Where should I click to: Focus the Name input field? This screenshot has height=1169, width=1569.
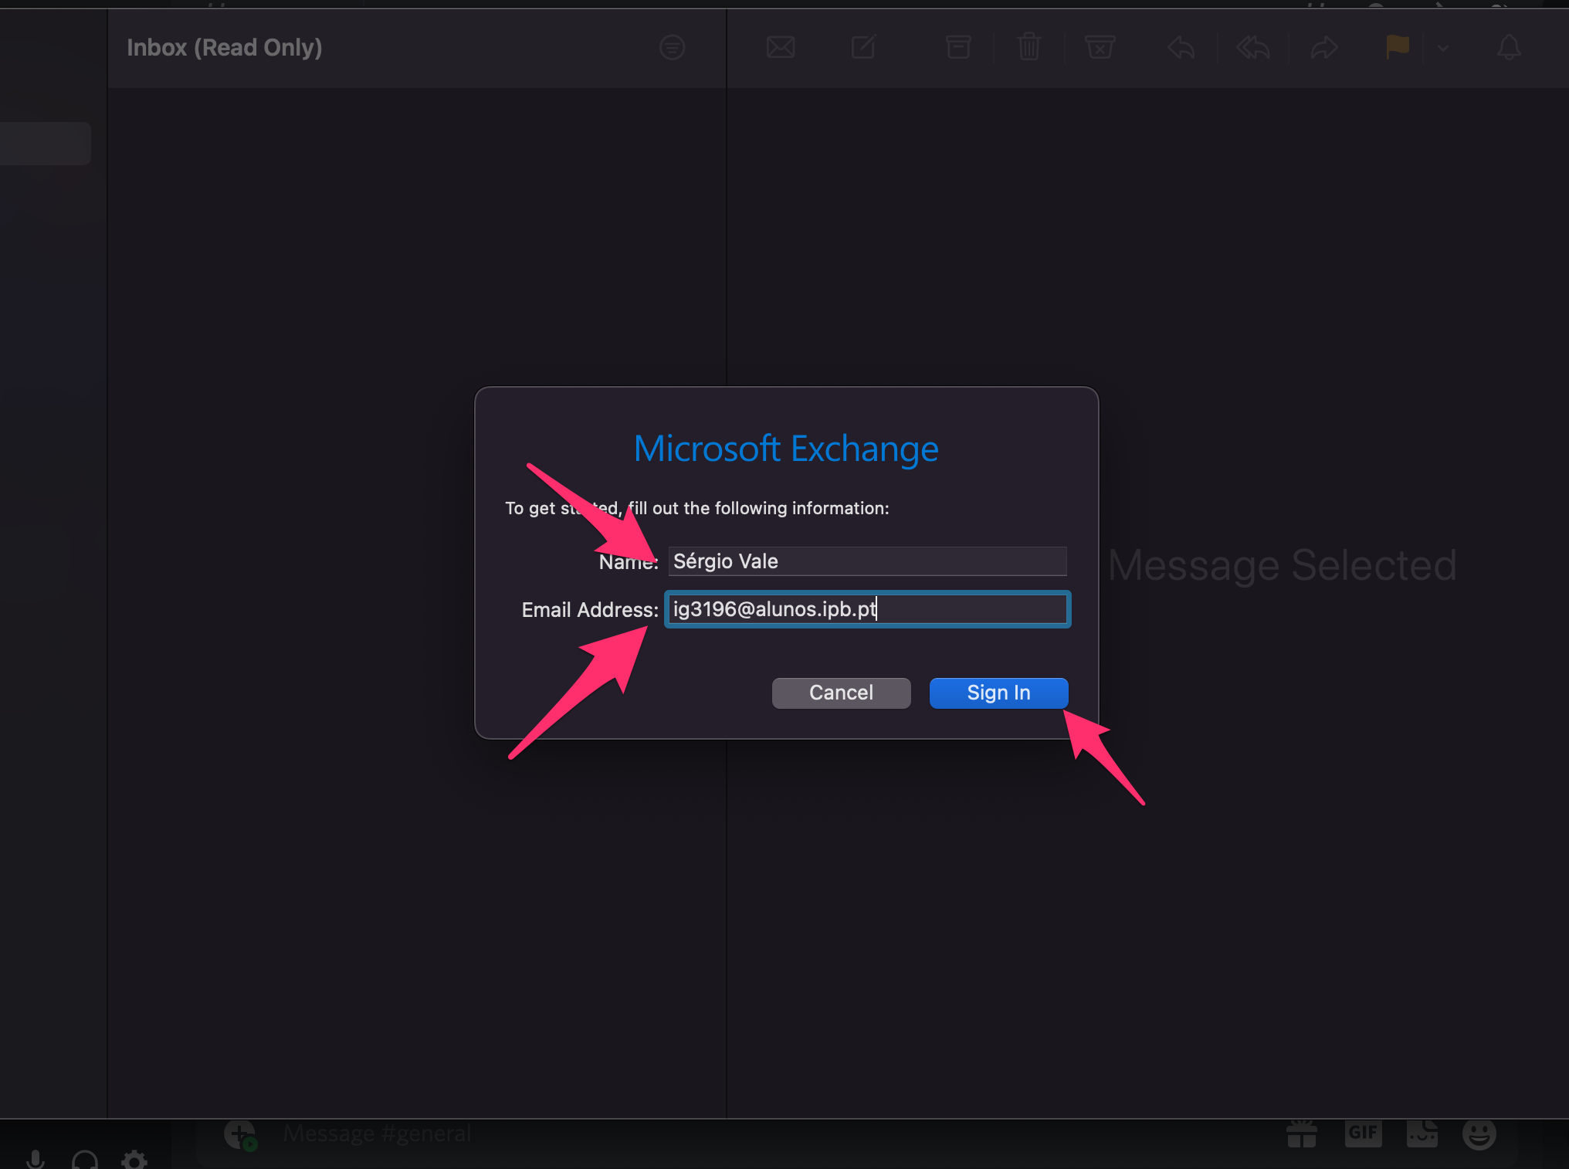click(867, 561)
